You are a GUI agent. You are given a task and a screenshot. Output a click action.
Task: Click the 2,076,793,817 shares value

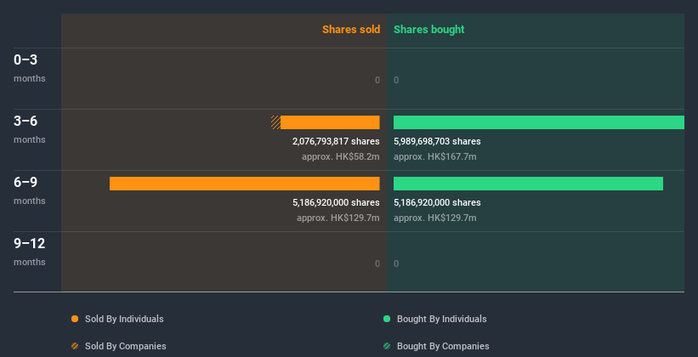tap(336, 141)
